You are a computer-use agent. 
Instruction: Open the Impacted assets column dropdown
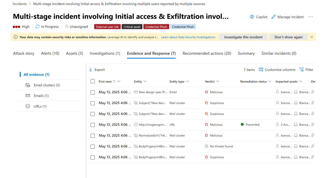tap(301, 81)
